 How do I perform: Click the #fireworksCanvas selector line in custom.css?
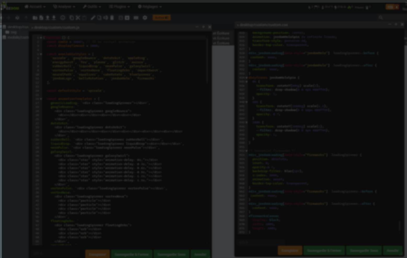(264, 216)
